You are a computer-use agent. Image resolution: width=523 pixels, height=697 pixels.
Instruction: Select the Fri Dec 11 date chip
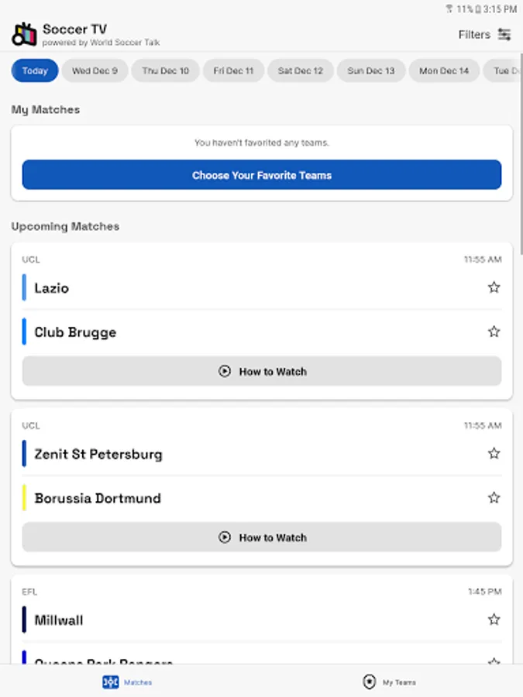tap(233, 70)
